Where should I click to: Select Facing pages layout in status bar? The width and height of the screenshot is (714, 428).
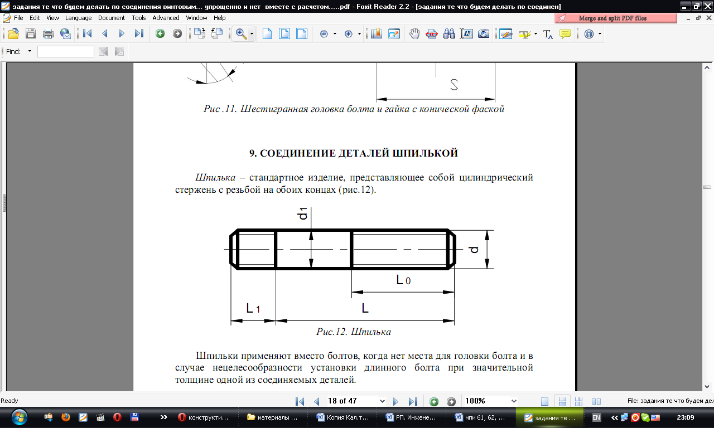pos(596,401)
